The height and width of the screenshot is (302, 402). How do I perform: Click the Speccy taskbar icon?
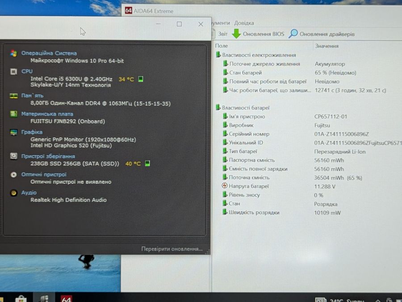44,299
